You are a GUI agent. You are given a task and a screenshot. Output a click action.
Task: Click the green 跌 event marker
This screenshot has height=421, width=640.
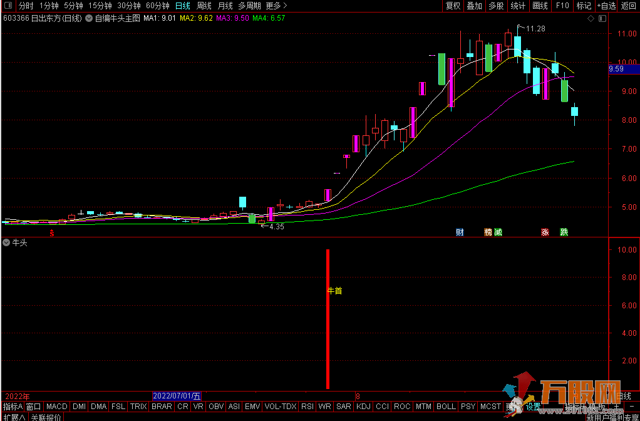click(x=564, y=232)
